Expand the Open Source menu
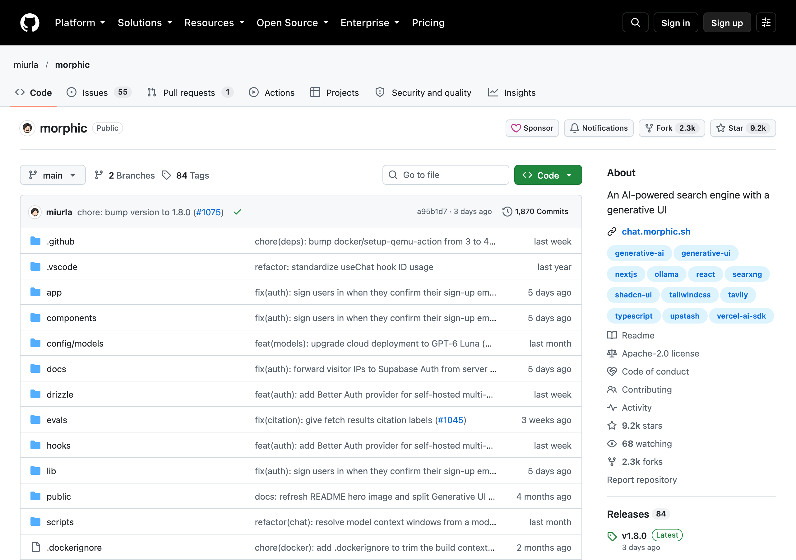Screen dimensions: 796x560 tap(292, 22)
